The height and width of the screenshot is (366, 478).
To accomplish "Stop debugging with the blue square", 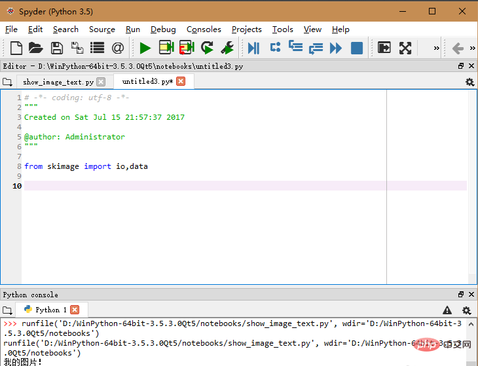I will point(357,48).
